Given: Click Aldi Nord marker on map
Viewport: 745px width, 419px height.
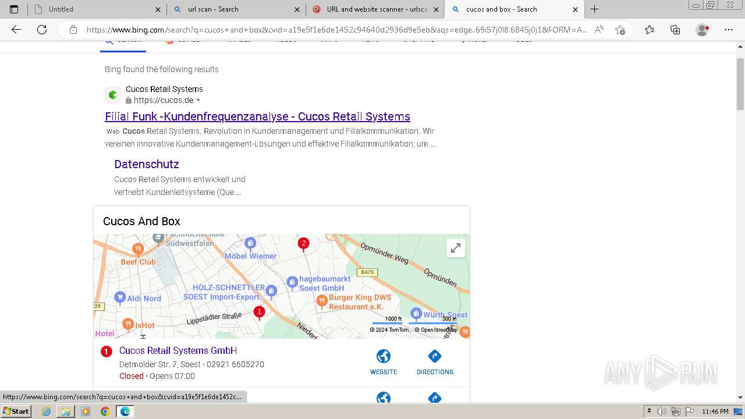Looking at the screenshot, I should point(120,297).
